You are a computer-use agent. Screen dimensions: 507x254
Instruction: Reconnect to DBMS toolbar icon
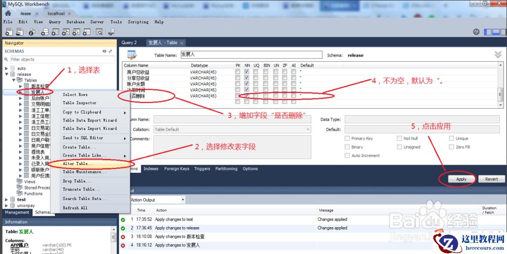pyautogui.click(x=111, y=32)
